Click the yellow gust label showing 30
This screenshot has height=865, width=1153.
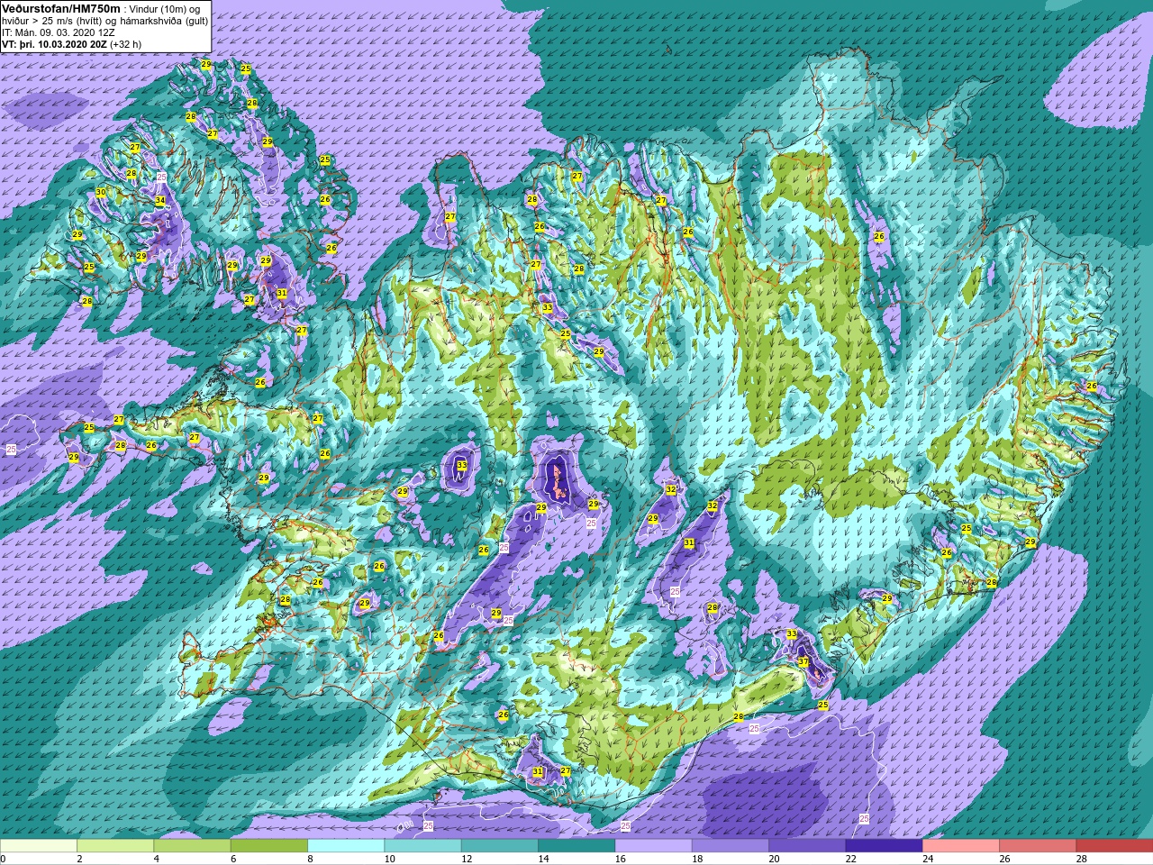pyautogui.click(x=101, y=193)
